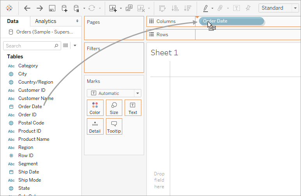Click the Redo forward arrow

[40, 8]
